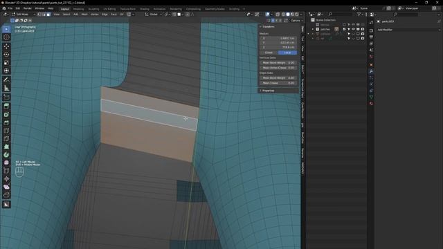Click the Median X coordinate field
The height and width of the screenshot is (249, 443).
click(x=278, y=38)
